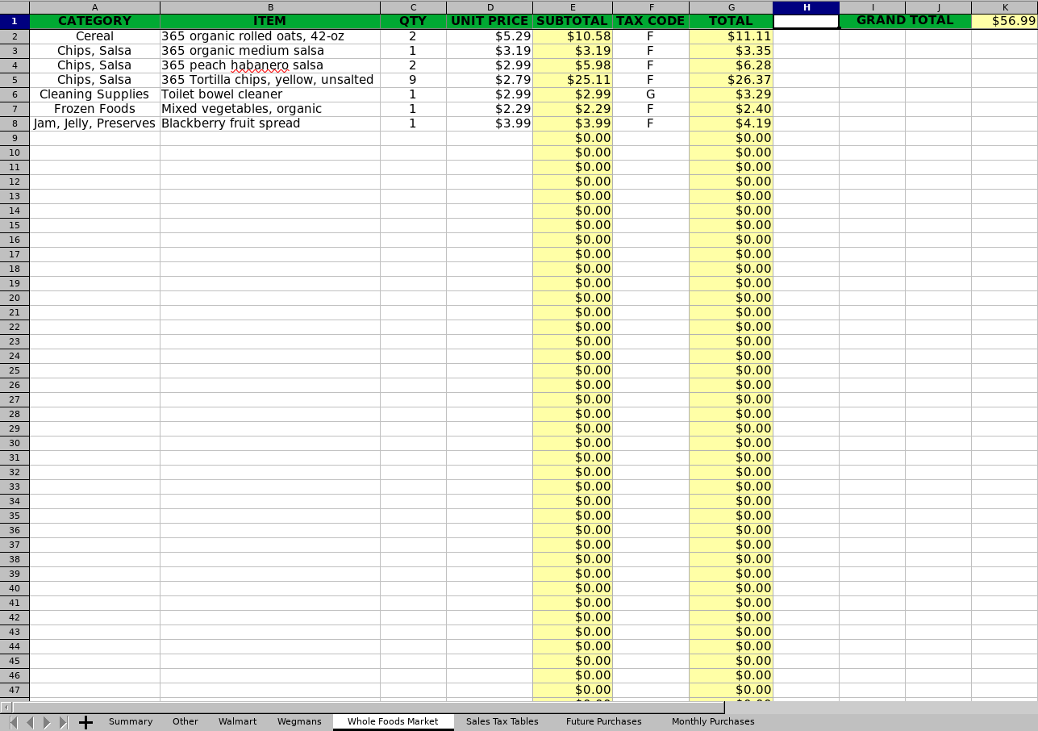Click the GRAND TOTAL label cell
Image resolution: width=1038 pixels, height=731 pixels.
point(905,22)
